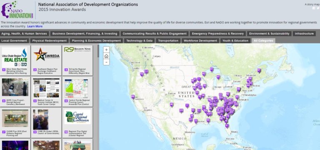The image size is (320, 150).
Task: Click the thumbnail list scrollbar
Action: click(x=98, y=51)
